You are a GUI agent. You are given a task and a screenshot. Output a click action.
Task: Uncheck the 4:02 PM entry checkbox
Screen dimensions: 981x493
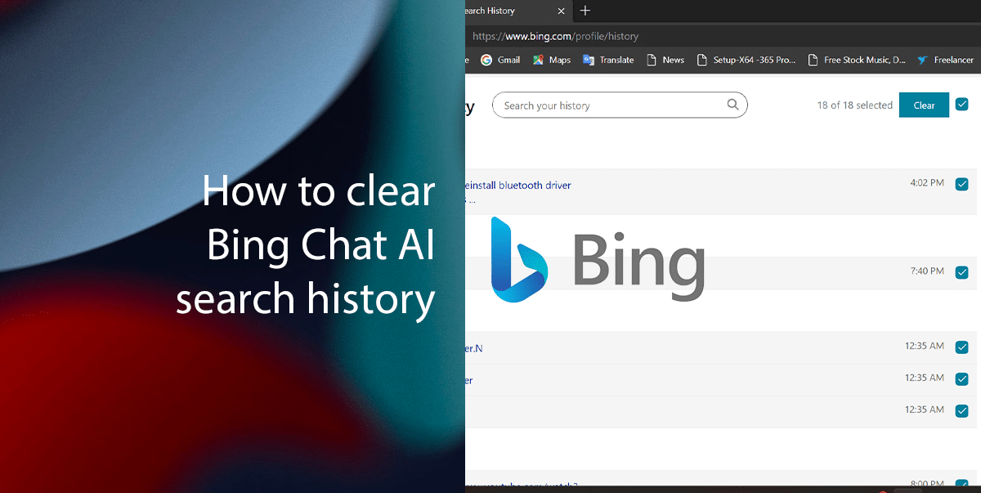point(961,184)
